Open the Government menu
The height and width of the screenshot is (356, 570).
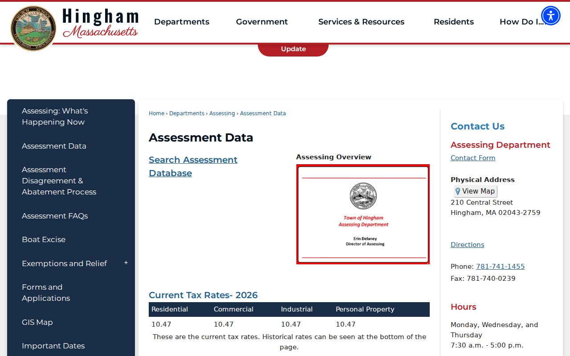click(262, 22)
